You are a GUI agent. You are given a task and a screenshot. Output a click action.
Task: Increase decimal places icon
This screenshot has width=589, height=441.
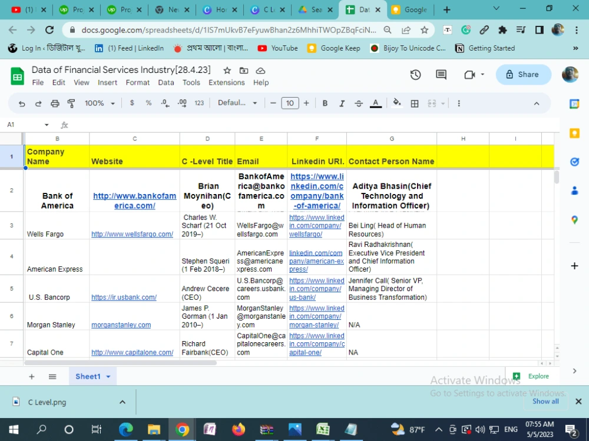[x=182, y=103]
